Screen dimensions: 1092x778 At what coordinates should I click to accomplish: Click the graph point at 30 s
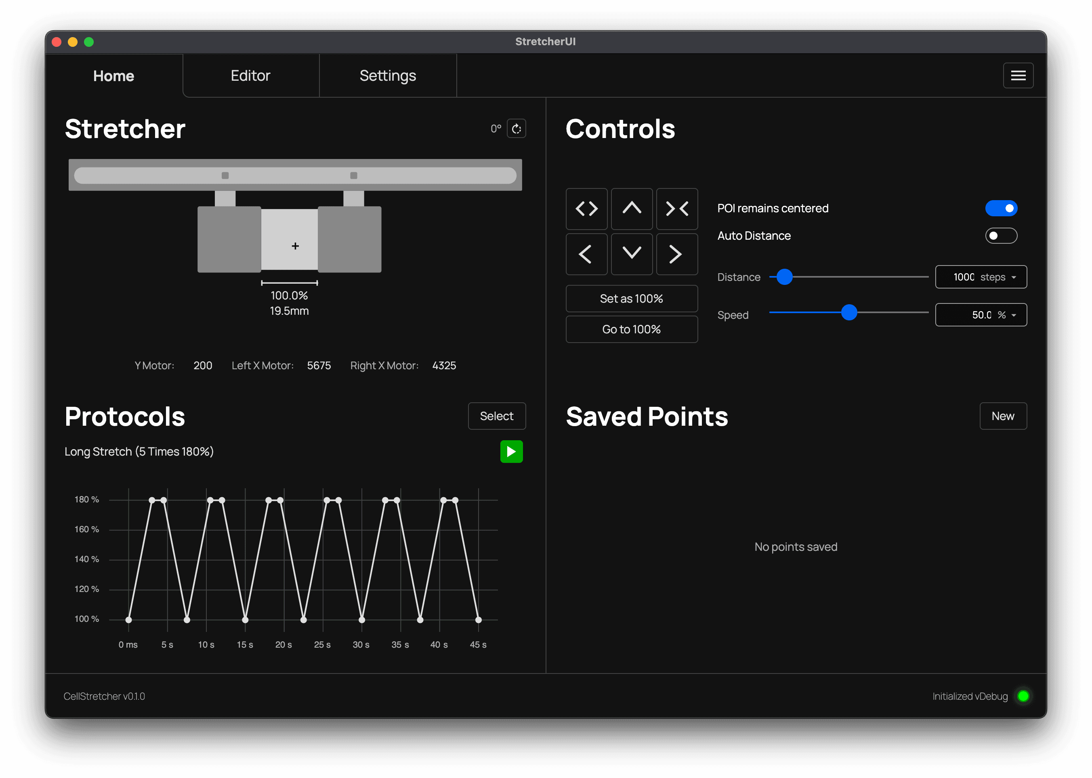click(x=361, y=619)
